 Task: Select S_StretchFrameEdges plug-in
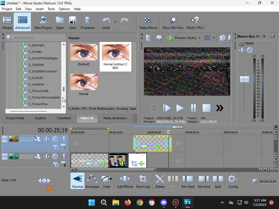[43, 58]
